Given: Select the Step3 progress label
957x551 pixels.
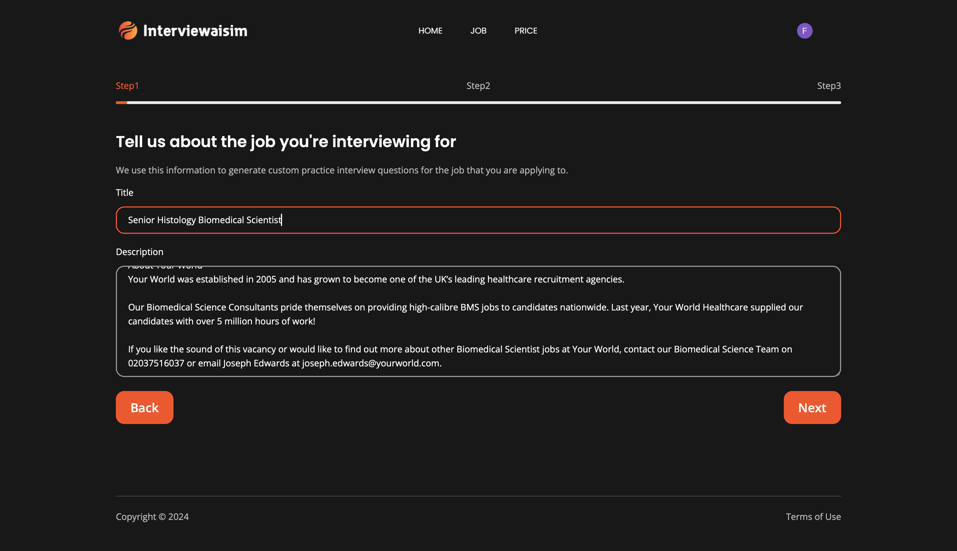Looking at the screenshot, I should coord(829,86).
